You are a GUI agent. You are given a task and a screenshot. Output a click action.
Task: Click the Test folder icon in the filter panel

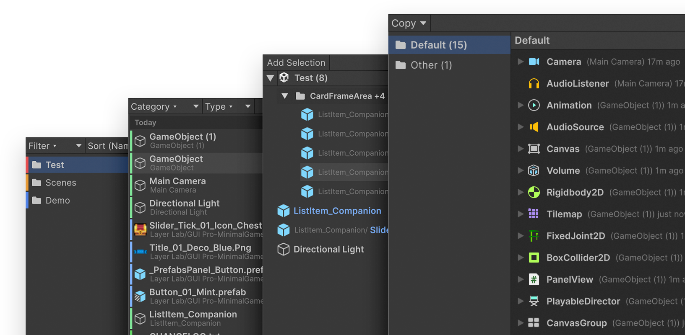[x=37, y=165]
